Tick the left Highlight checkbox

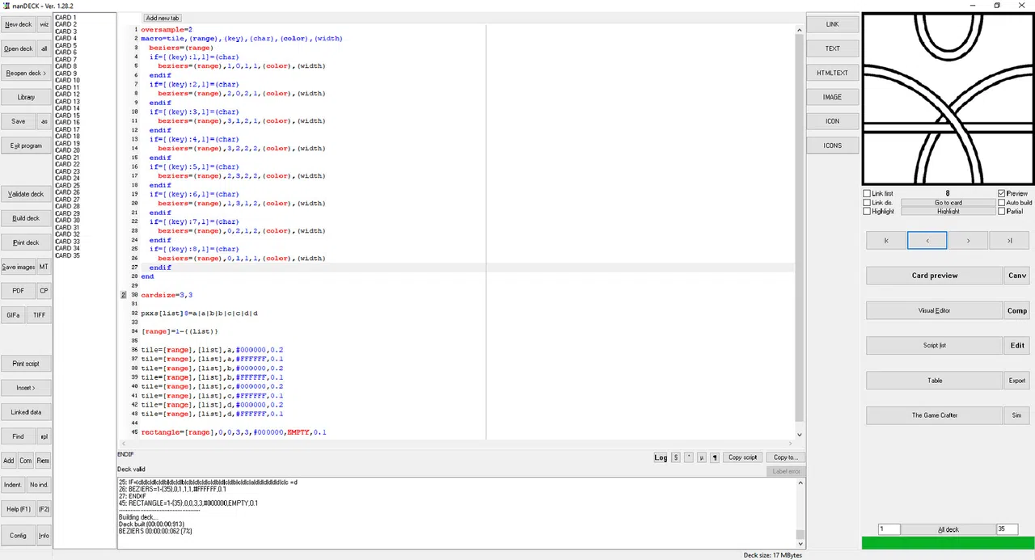coord(867,212)
